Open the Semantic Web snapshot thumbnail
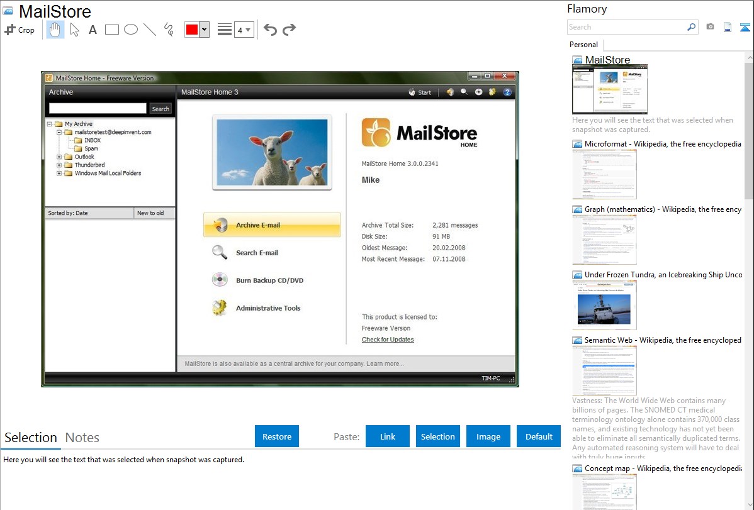The height and width of the screenshot is (510, 754). coord(604,370)
